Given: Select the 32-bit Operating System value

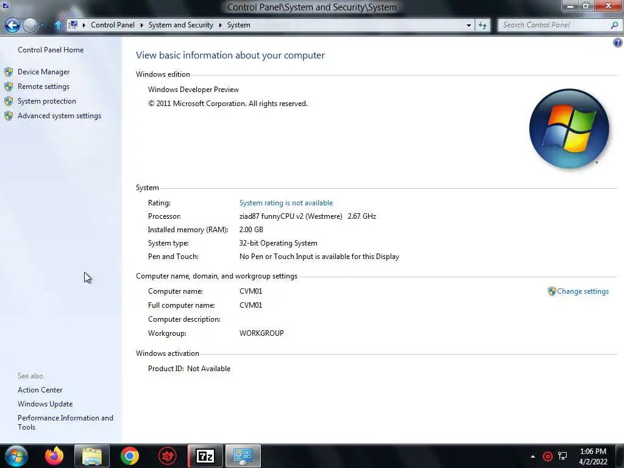Looking at the screenshot, I should [x=278, y=243].
